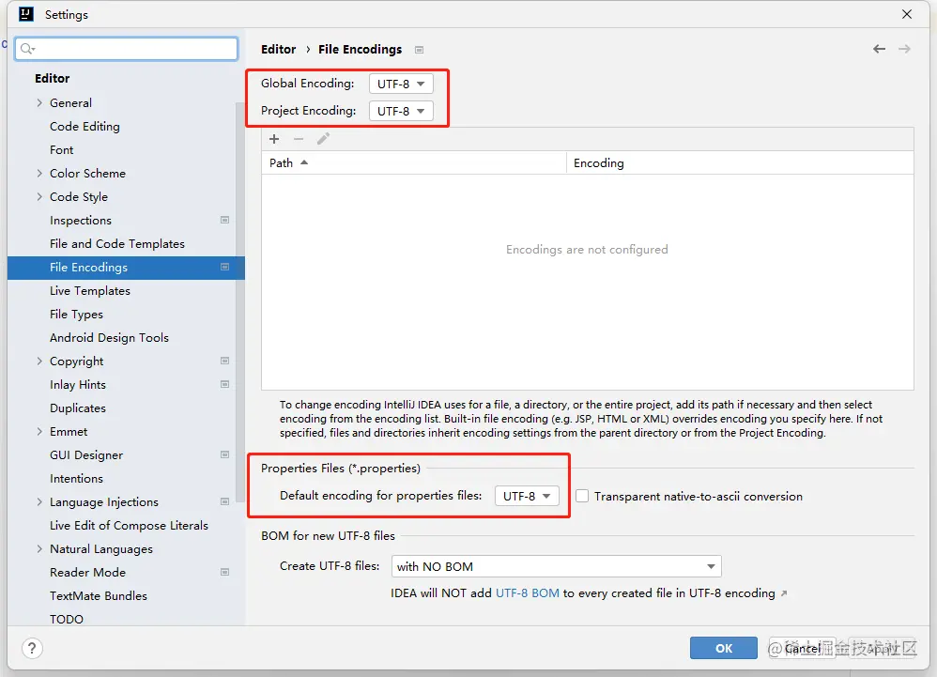This screenshot has width=937, height=677.
Task: Open TextMate Bundles page
Action: click(99, 595)
